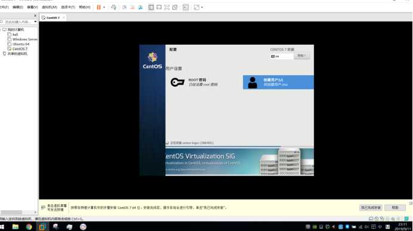Click the Send Ctrl+Alt+Del toolbar icon
Image resolution: width=413 pixels, height=231 pixels.
tap(113, 7)
